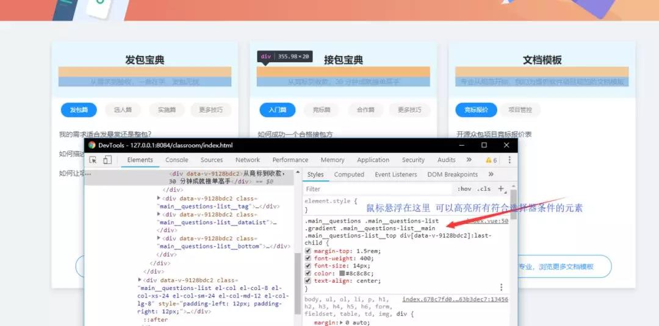Focus the styles Filter input field

click(378, 189)
